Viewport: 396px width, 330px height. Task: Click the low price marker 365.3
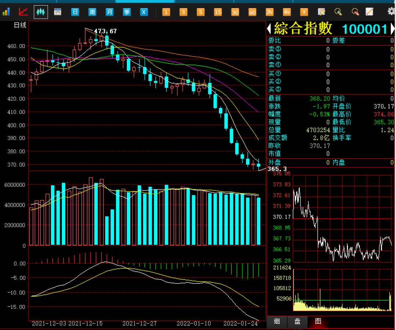click(277, 169)
